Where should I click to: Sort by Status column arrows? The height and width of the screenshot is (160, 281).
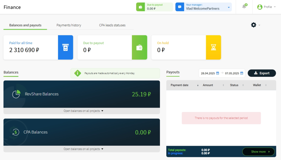[243, 85]
